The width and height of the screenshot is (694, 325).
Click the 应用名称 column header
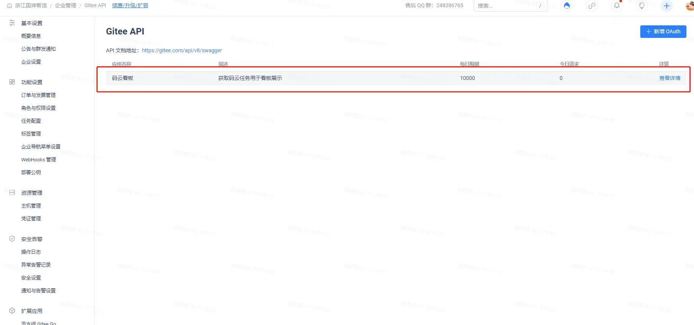pyautogui.click(x=121, y=64)
